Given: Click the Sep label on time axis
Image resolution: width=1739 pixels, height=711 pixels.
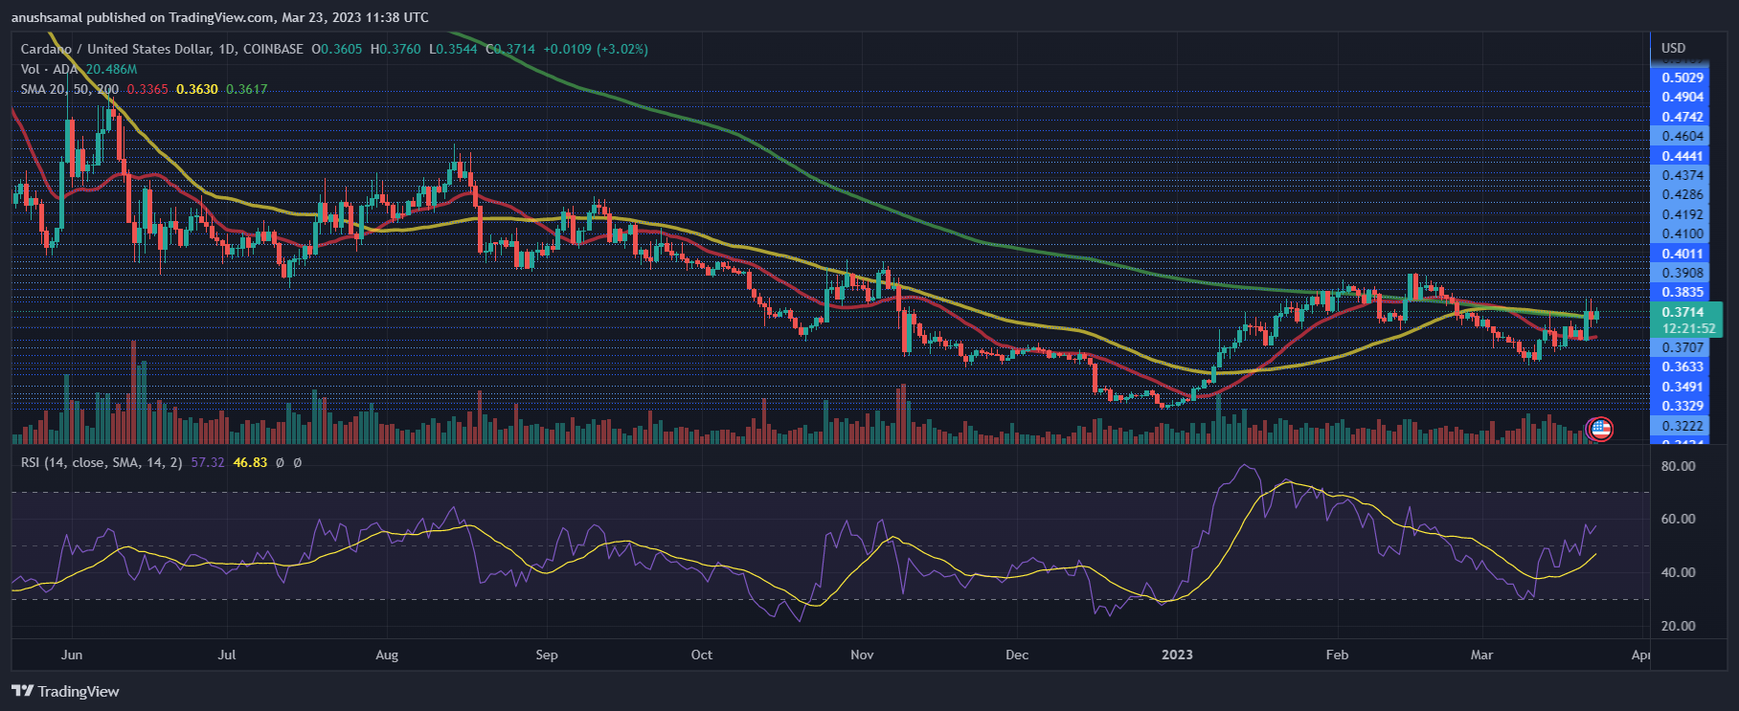Looking at the screenshot, I should pos(547,655).
